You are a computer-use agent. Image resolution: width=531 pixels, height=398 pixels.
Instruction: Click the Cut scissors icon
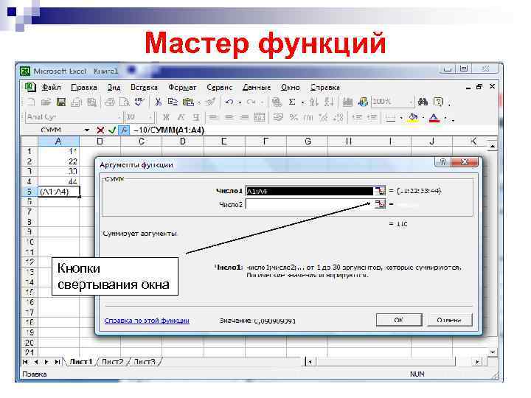click(158, 102)
